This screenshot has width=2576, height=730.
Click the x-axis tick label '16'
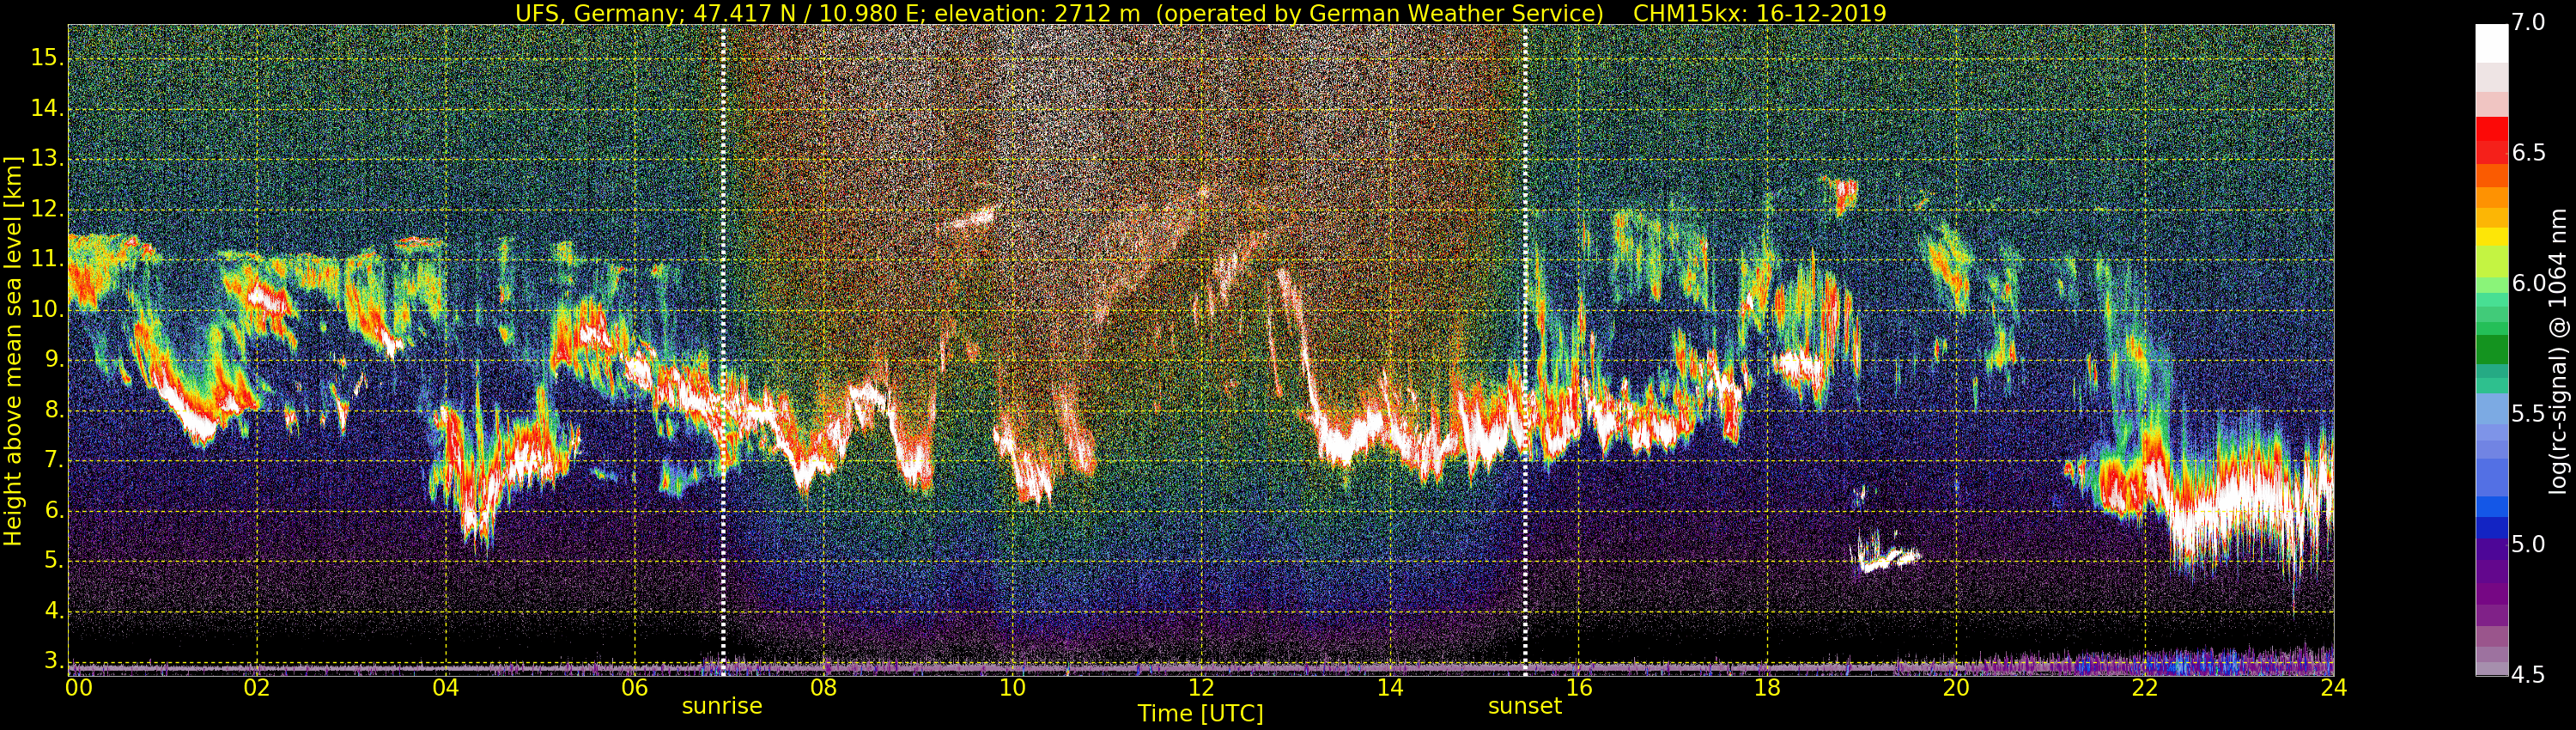[1579, 688]
